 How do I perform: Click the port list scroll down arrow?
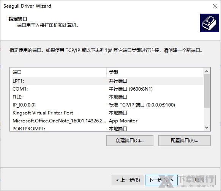(x=207, y=128)
